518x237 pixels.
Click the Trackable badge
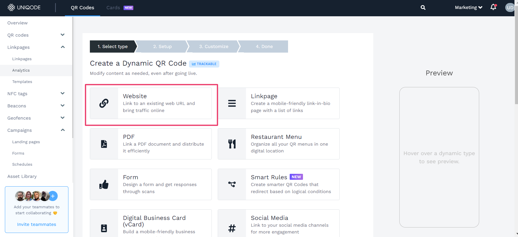[x=204, y=64]
